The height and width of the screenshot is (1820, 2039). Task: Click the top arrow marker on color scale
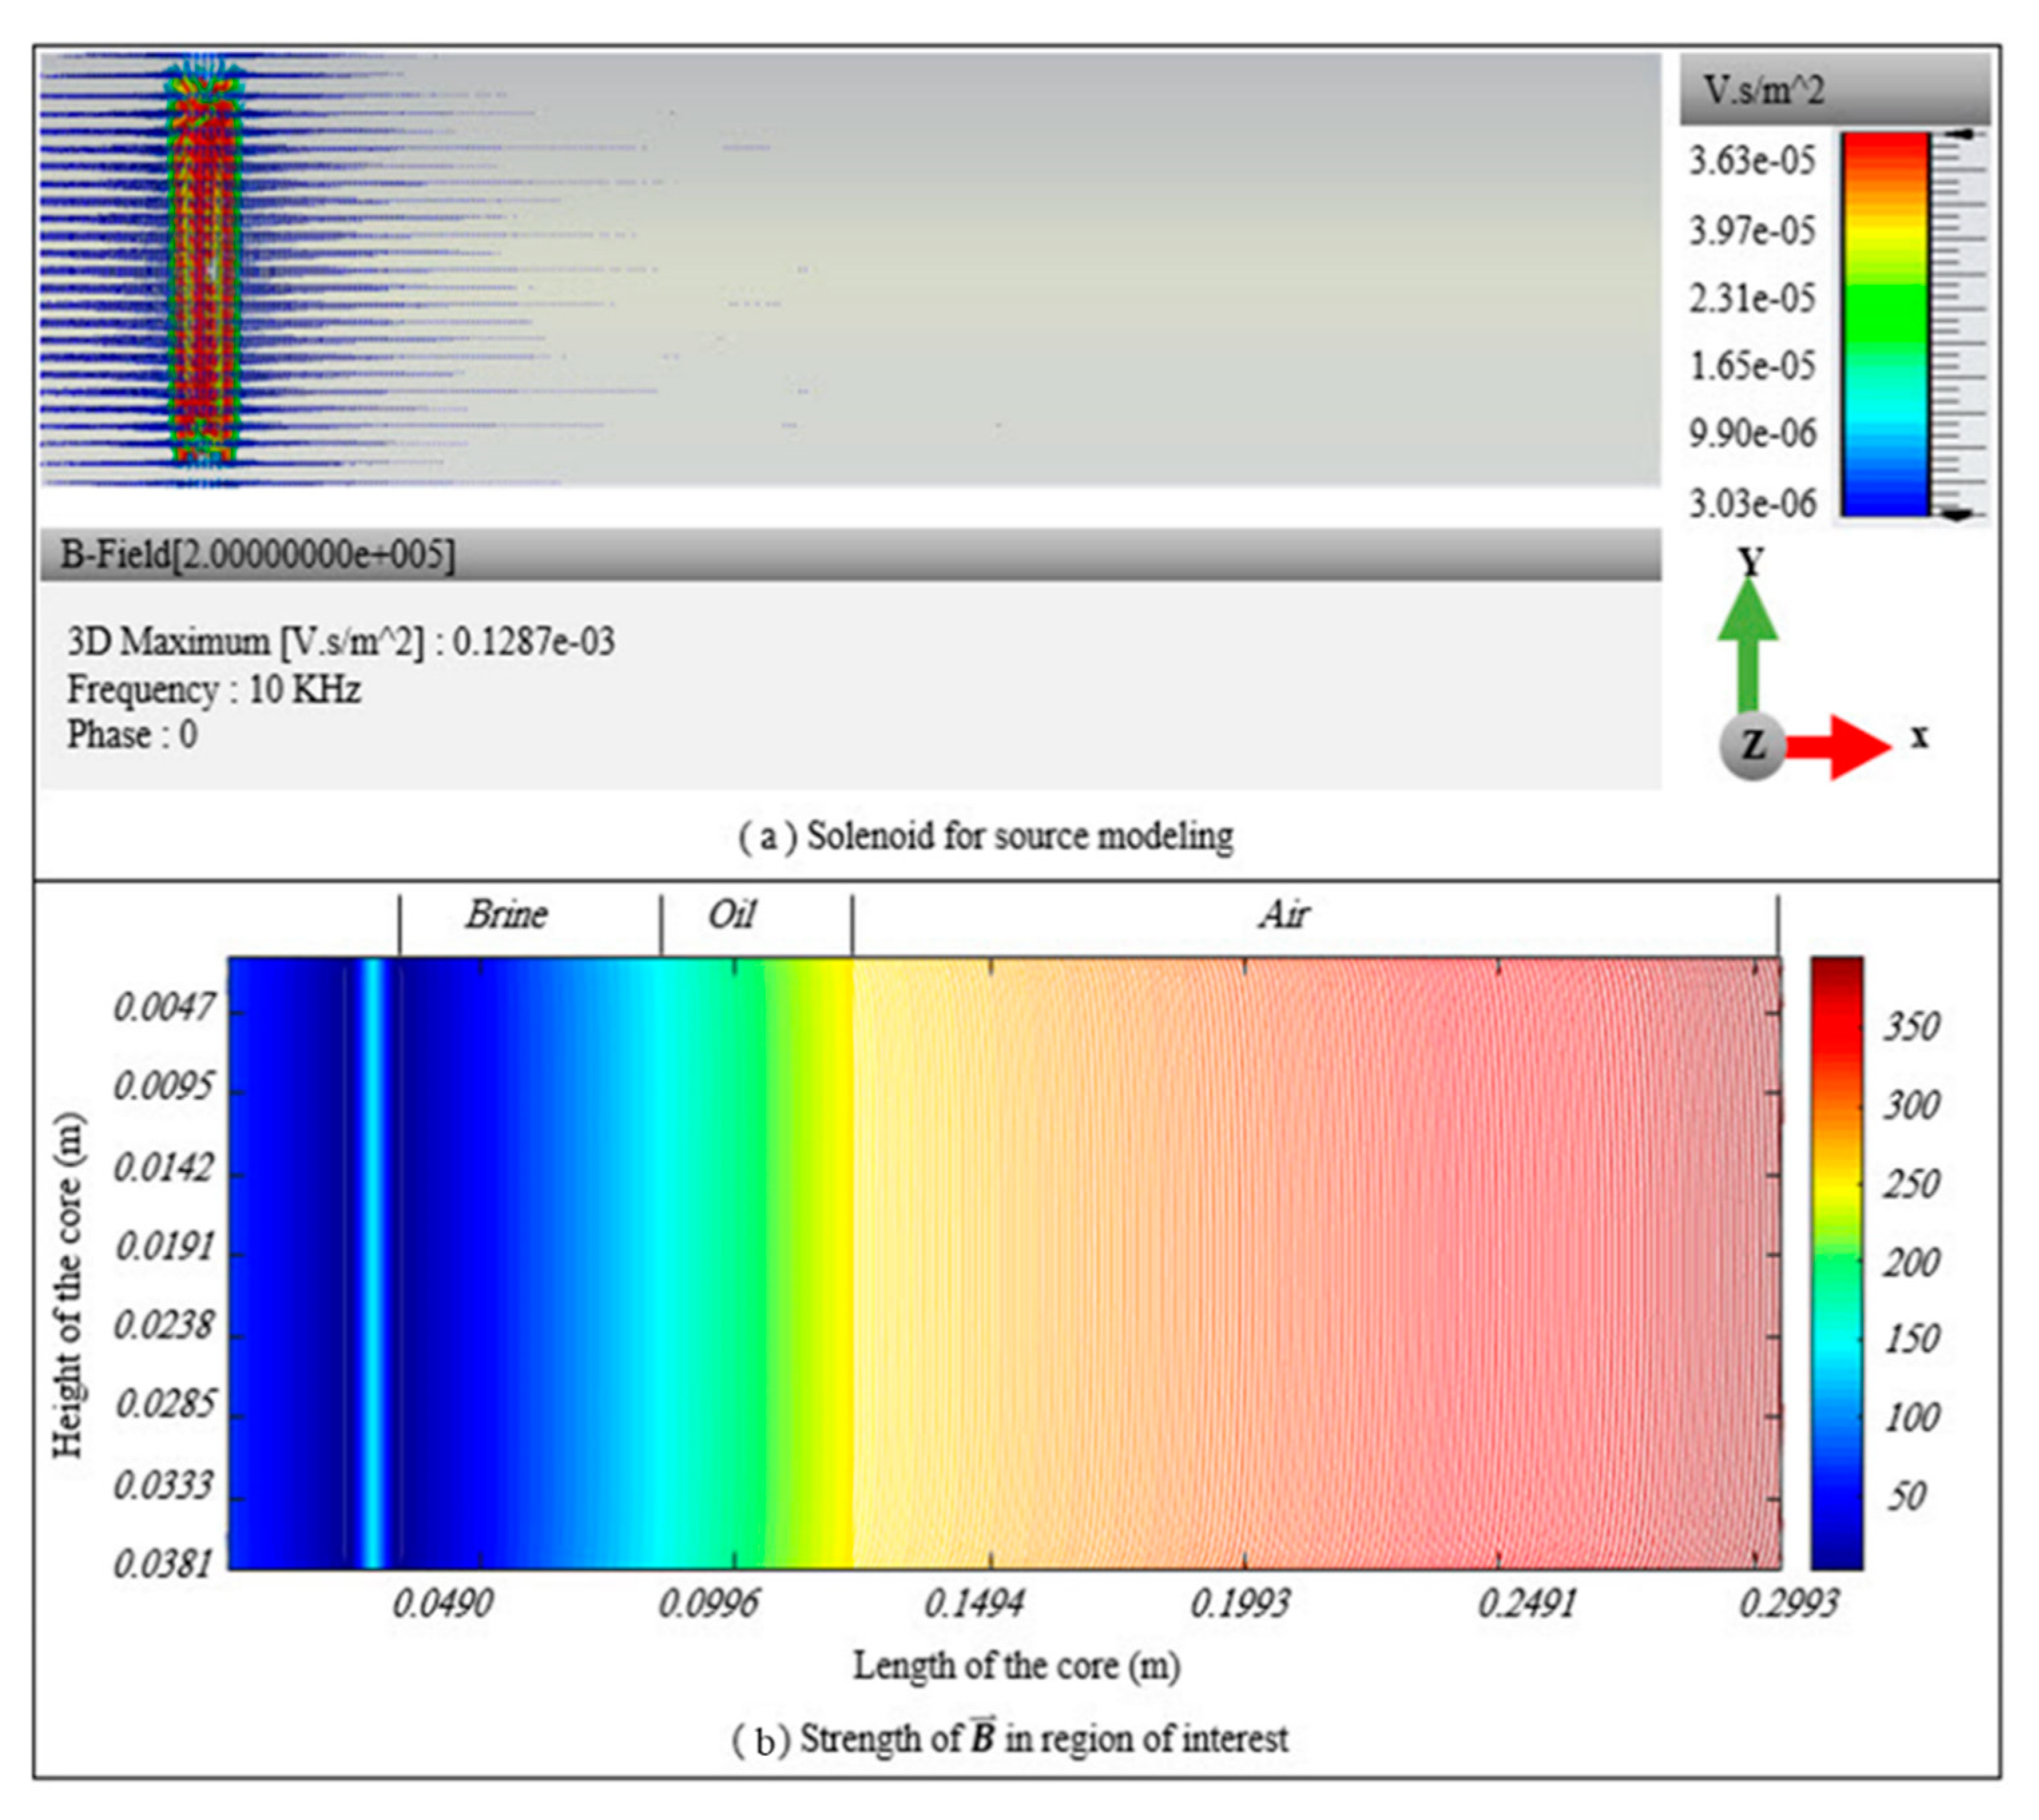click(1962, 134)
